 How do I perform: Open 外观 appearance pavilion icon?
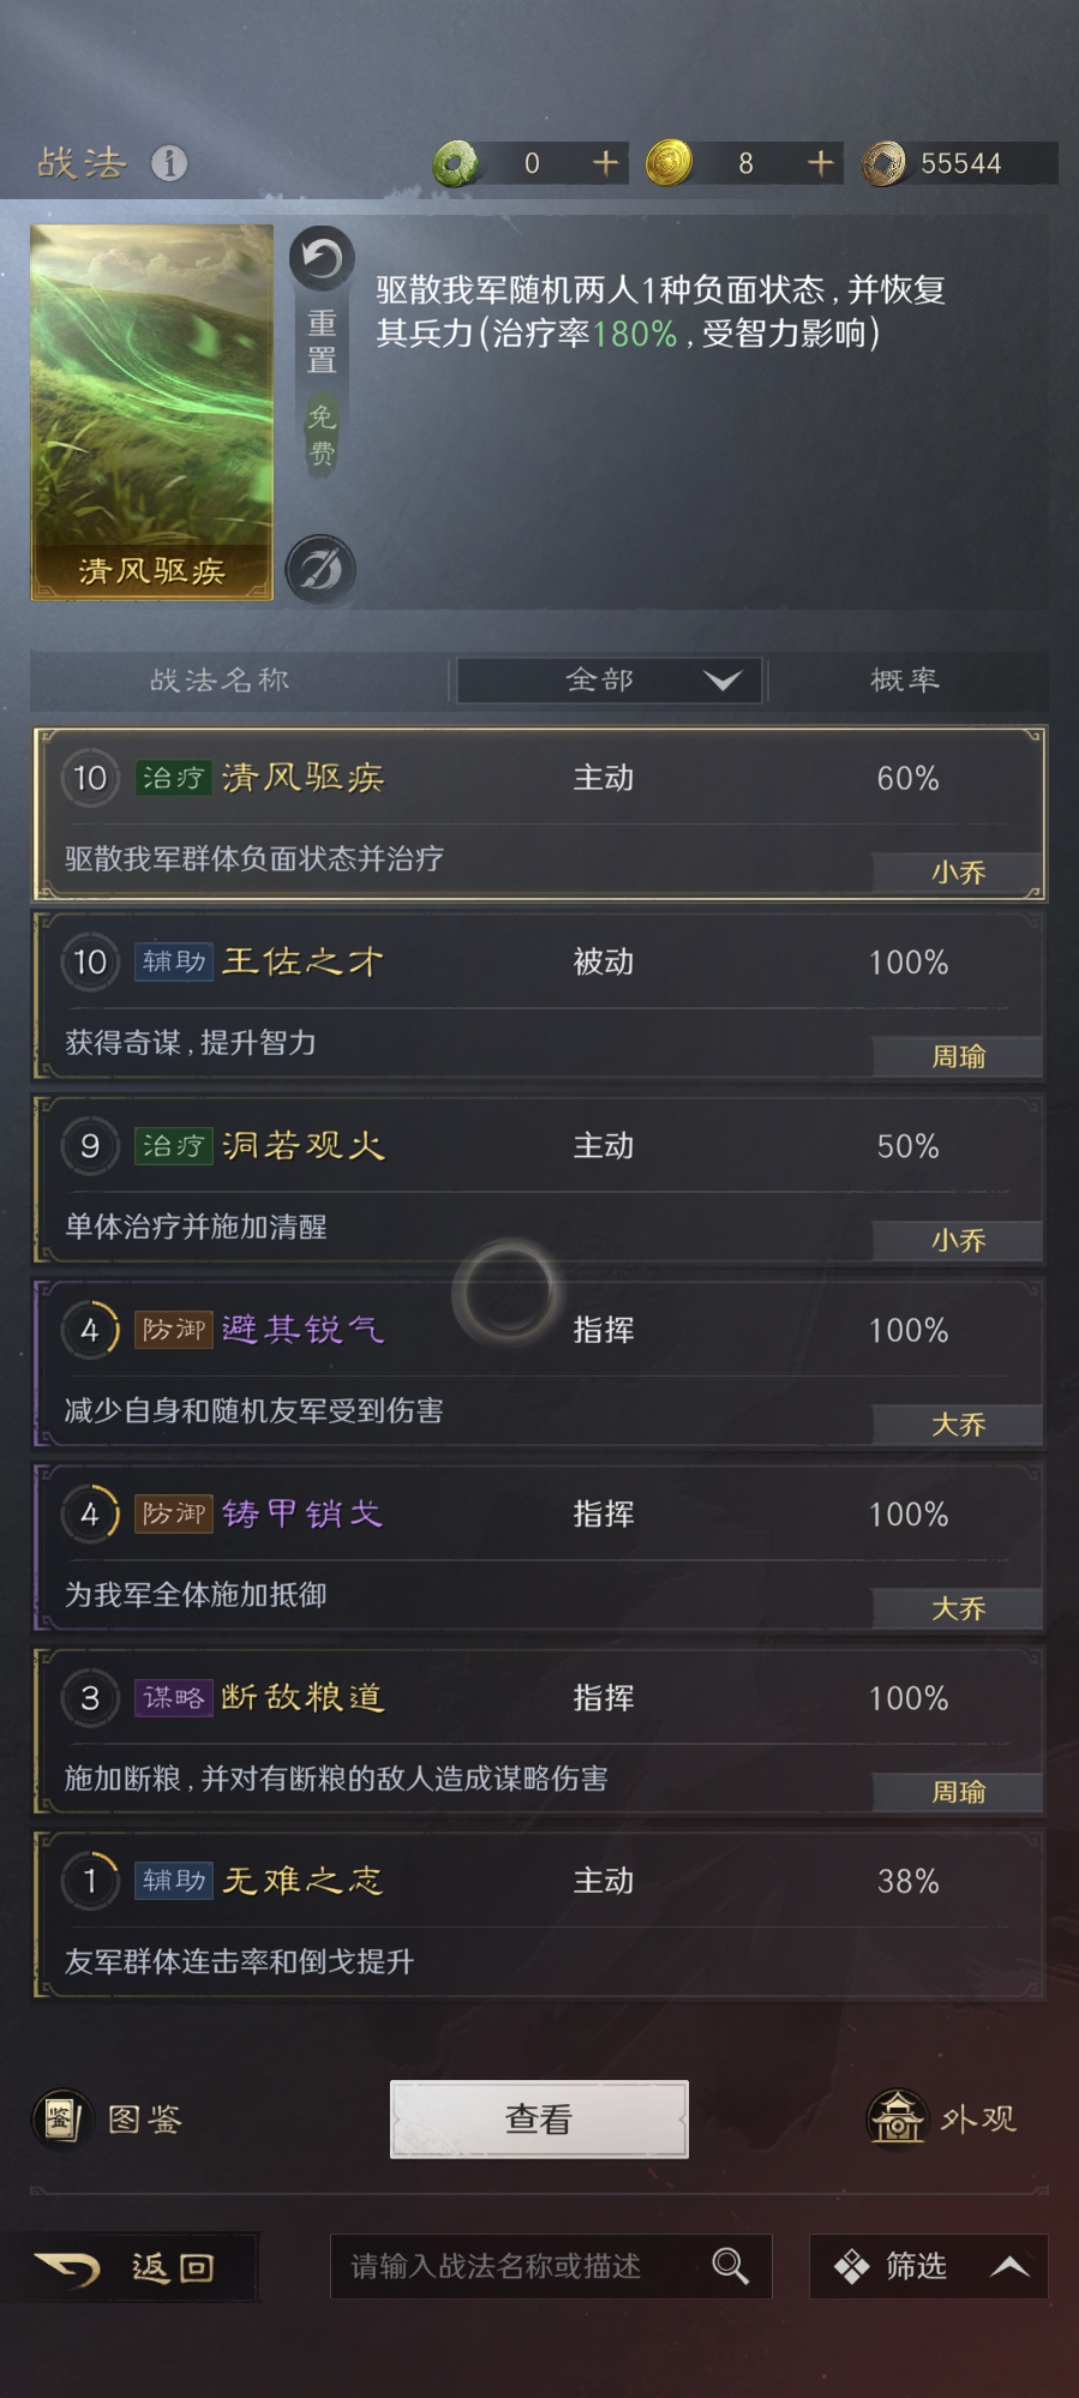coord(897,2119)
